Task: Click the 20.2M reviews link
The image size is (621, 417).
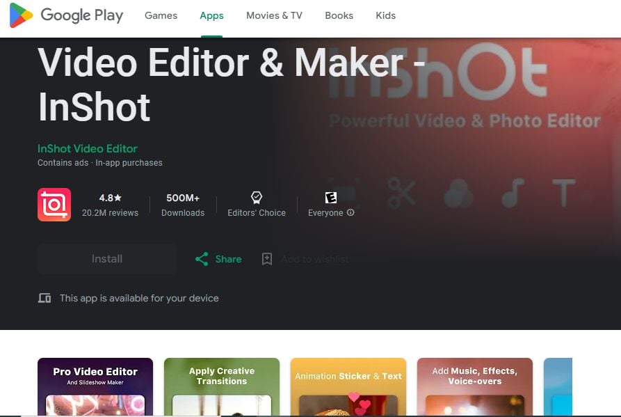Action: point(110,212)
